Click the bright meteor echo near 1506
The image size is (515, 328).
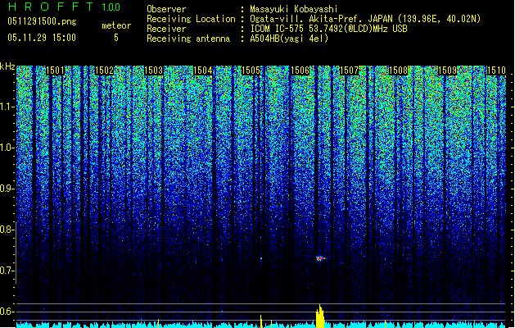tap(320, 258)
